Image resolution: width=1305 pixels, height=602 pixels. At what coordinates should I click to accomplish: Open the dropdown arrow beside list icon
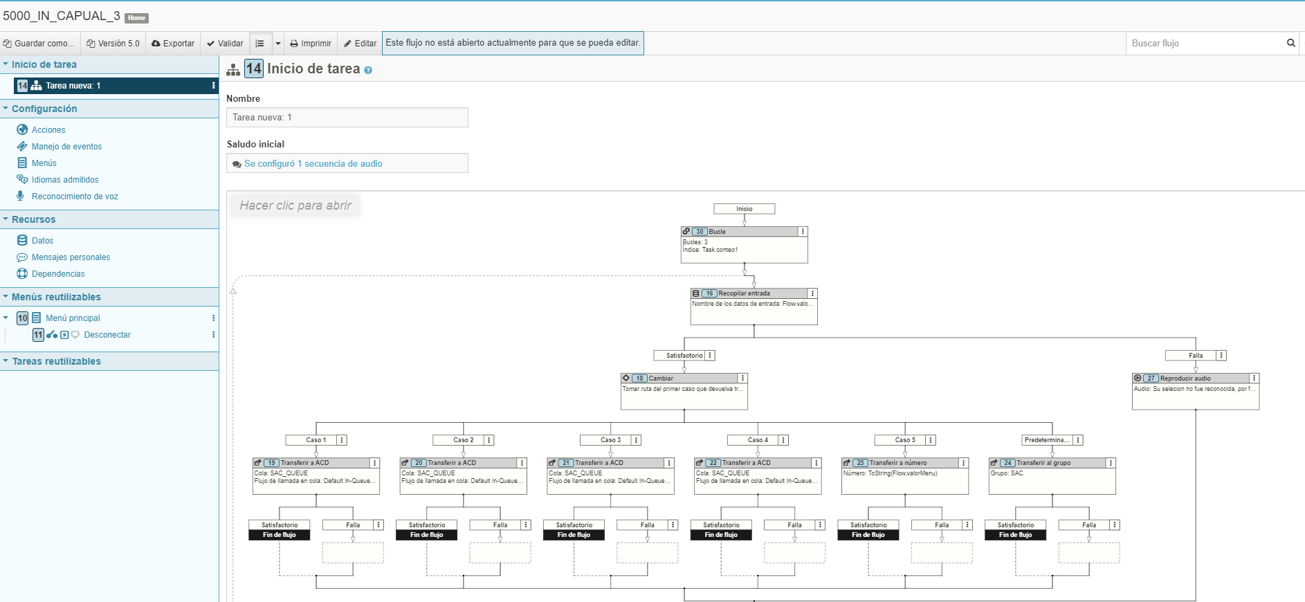[x=278, y=44]
